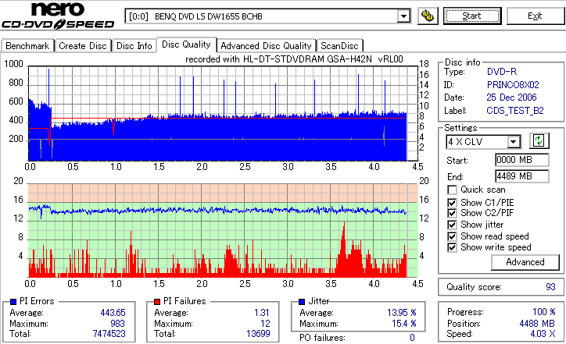The image size is (566, 344).
Task: Click the Quality score value 93
Action: [x=550, y=287]
